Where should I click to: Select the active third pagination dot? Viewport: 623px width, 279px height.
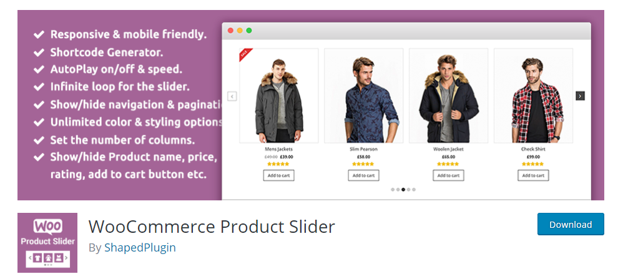tap(403, 190)
